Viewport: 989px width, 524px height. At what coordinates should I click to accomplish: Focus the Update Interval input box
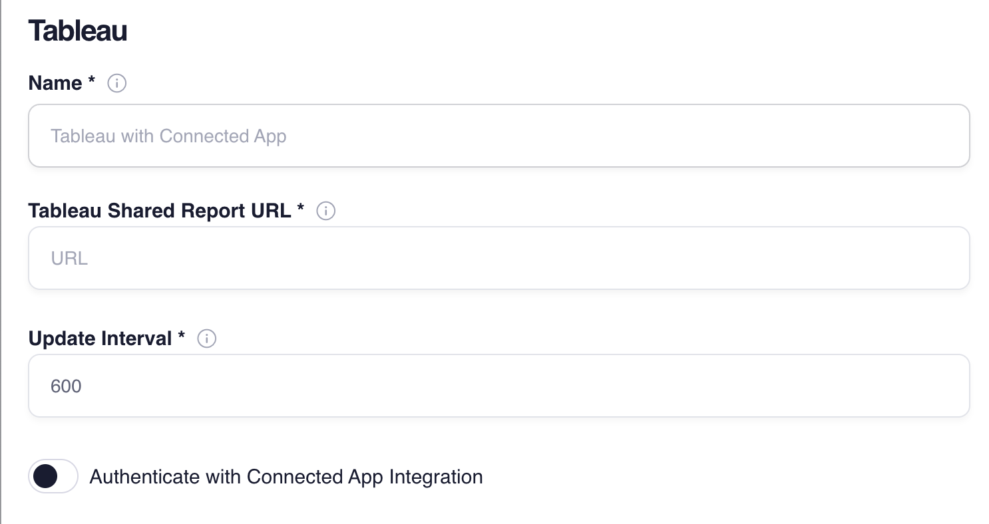498,386
